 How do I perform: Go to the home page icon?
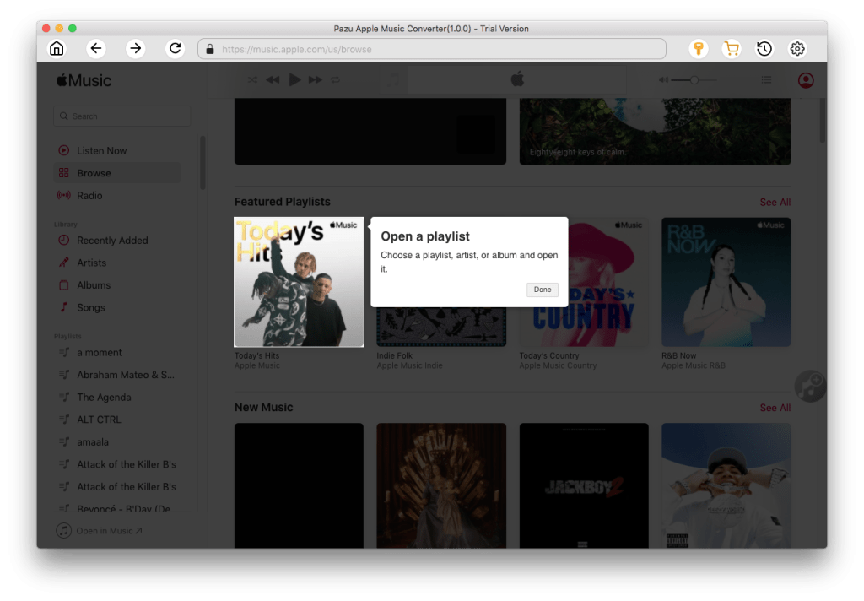57,48
